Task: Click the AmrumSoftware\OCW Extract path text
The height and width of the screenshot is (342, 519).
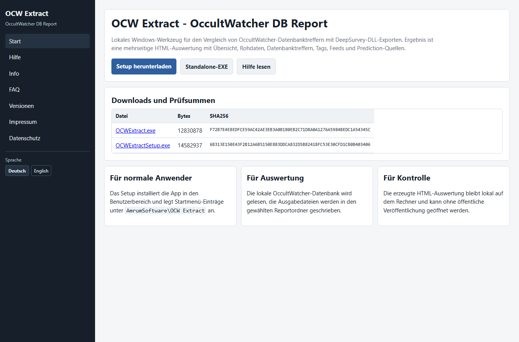Action: coord(165,211)
